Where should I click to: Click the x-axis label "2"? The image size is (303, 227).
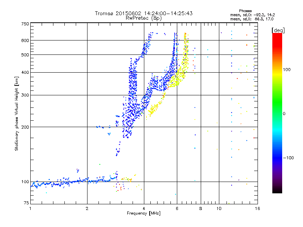pos(87,208)
